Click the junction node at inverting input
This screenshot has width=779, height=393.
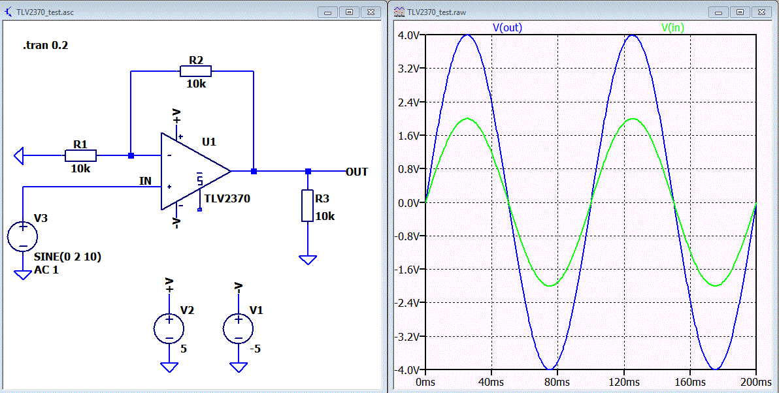pyautogui.click(x=131, y=155)
